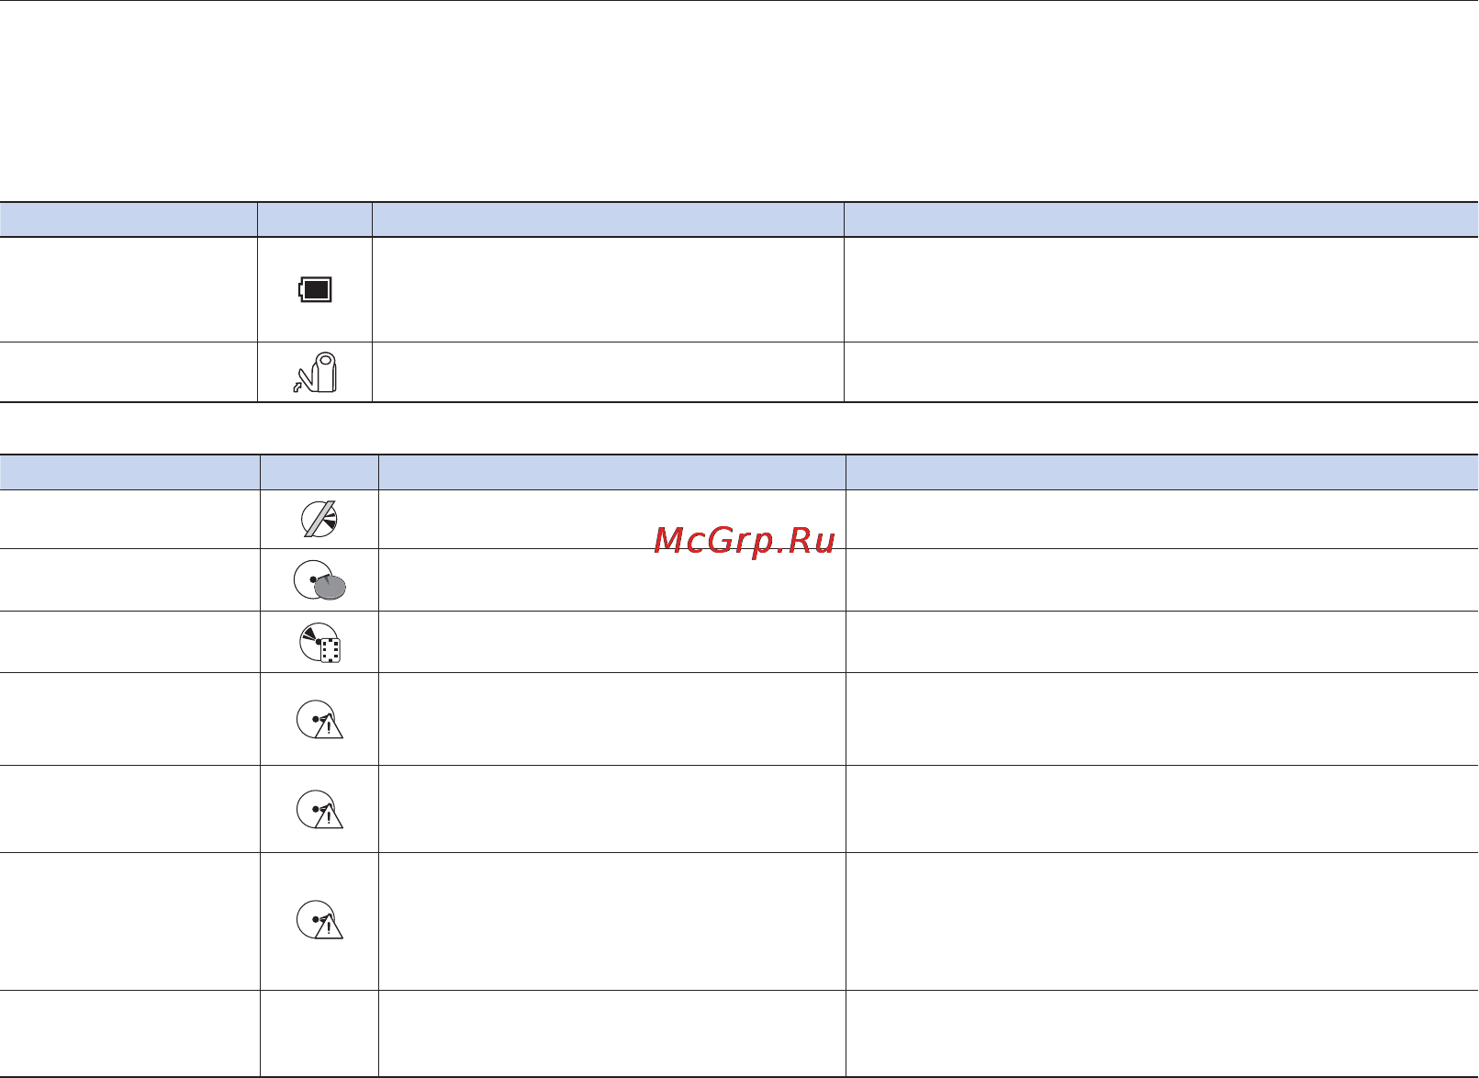This screenshot has height=1078, width=1479.
Task: Click the upper table's blue header bar
Action: click(x=739, y=219)
